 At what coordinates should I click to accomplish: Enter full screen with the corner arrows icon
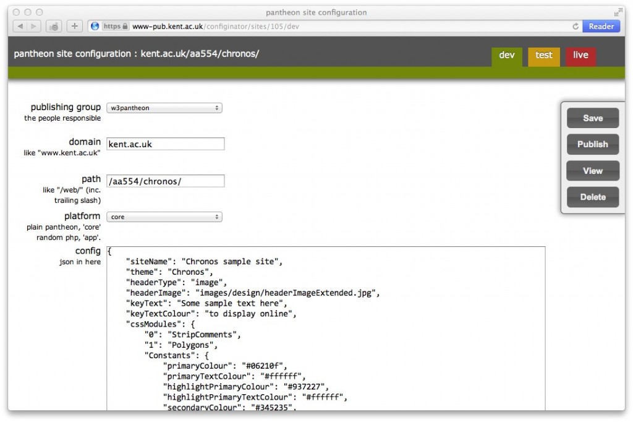point(618,12)
